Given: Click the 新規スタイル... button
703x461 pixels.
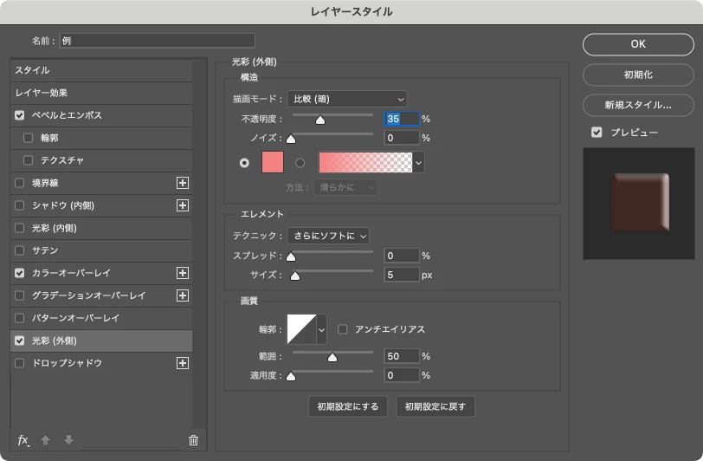Looking at the screenshot, I should click(638, 105).
